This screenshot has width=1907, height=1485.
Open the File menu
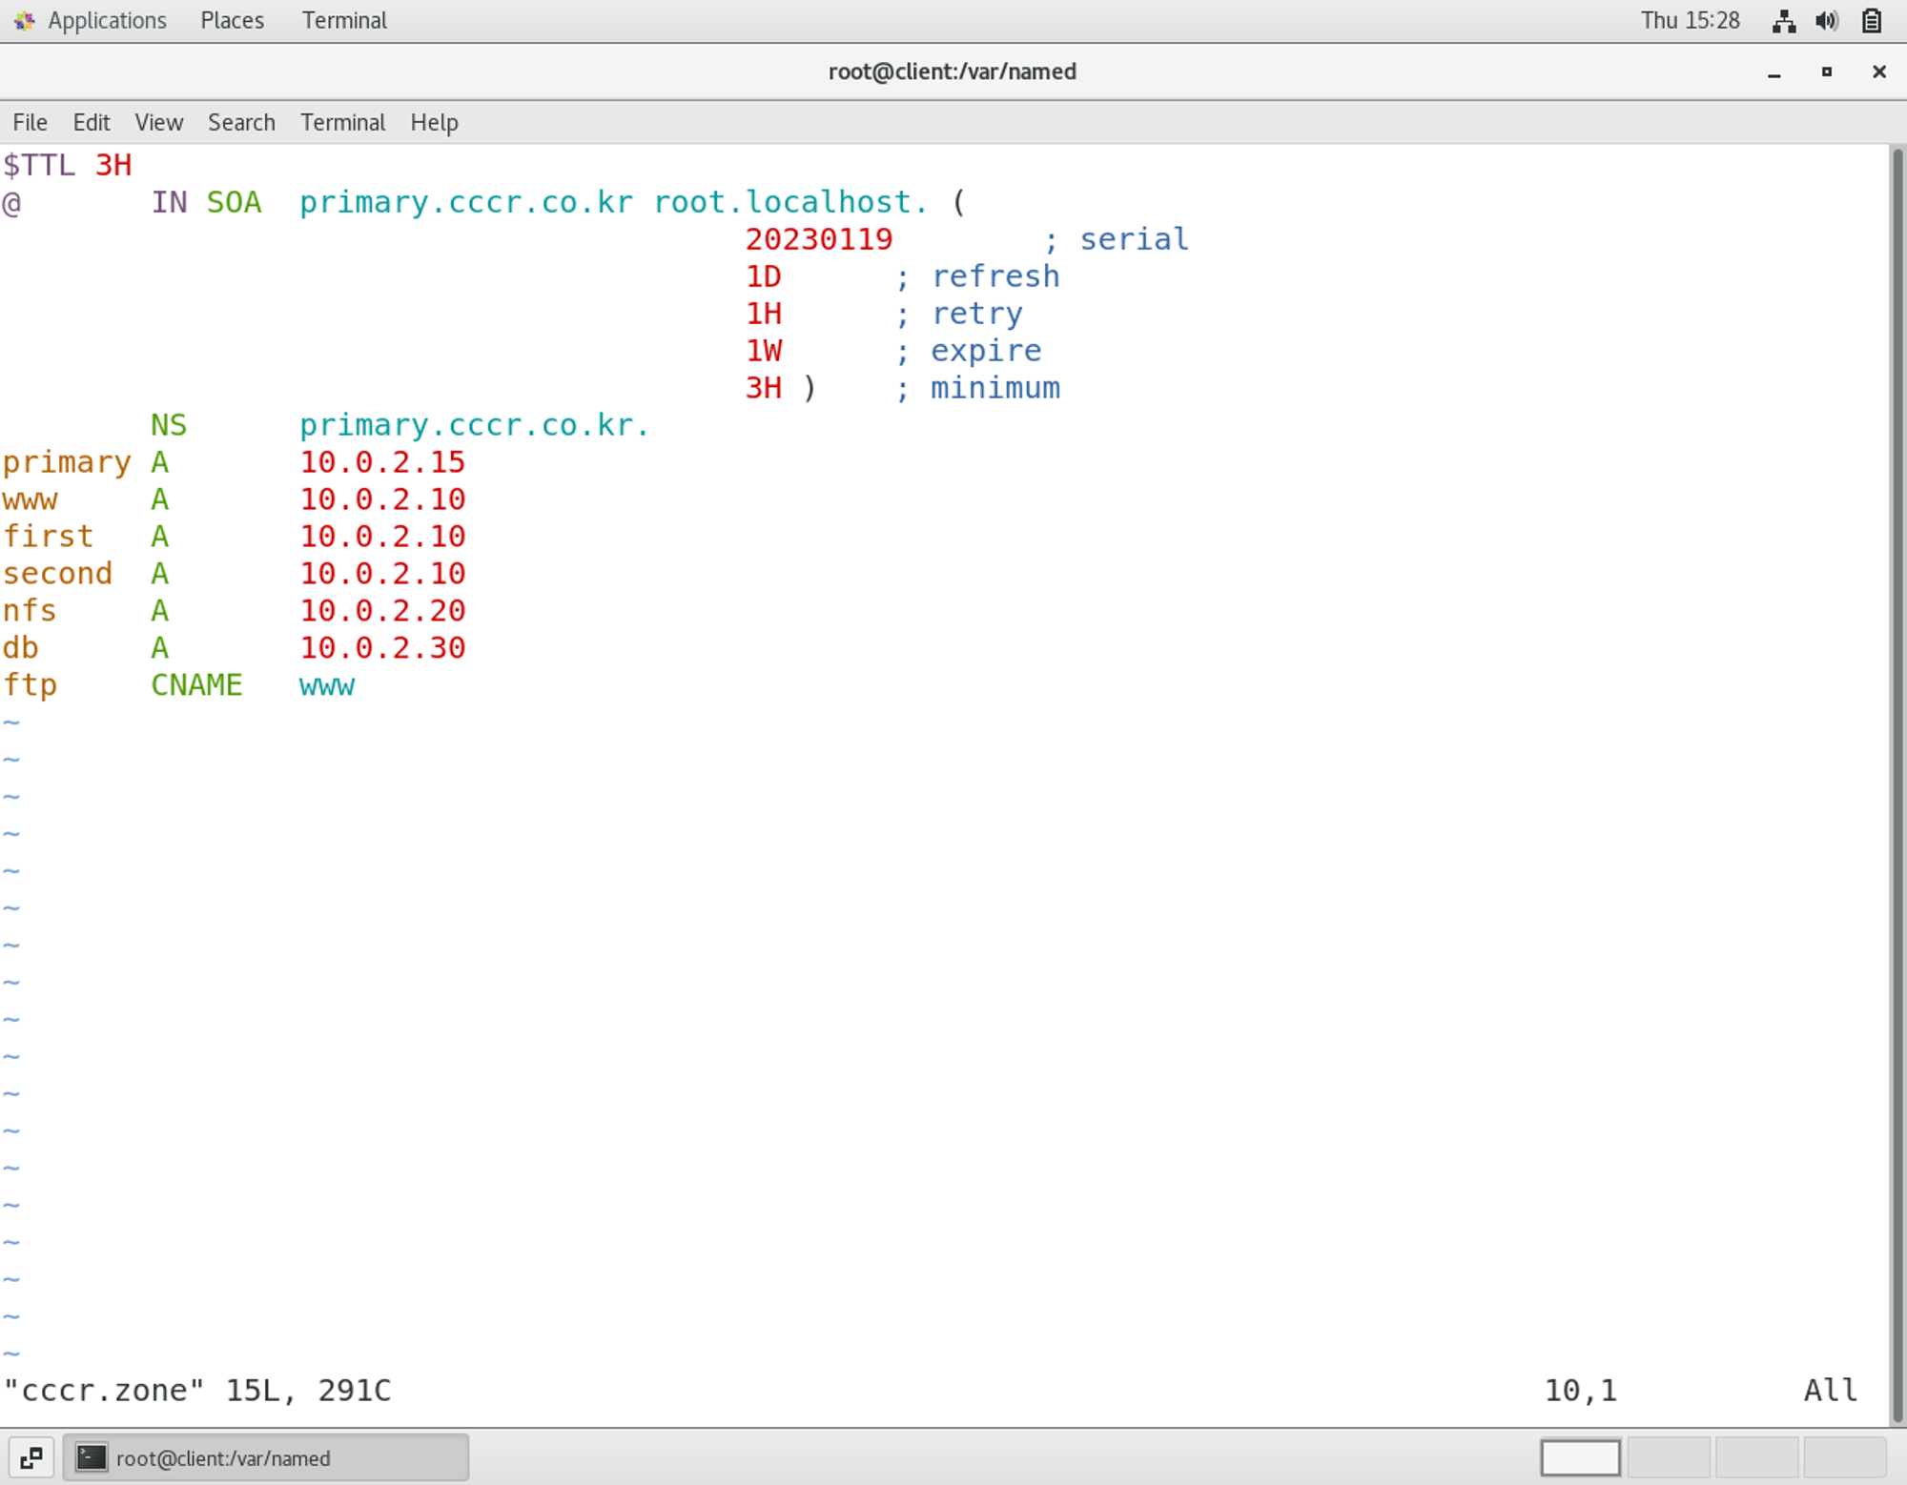30,123
